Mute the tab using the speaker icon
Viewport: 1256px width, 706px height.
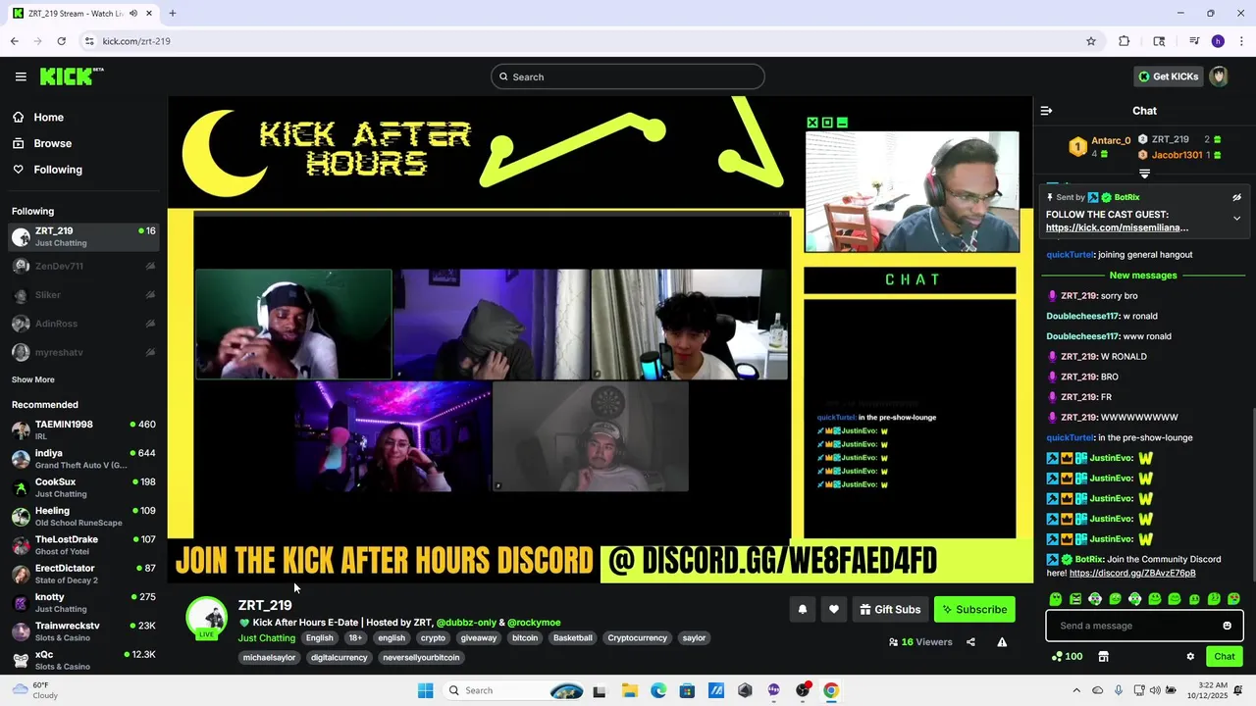point(132,14)
